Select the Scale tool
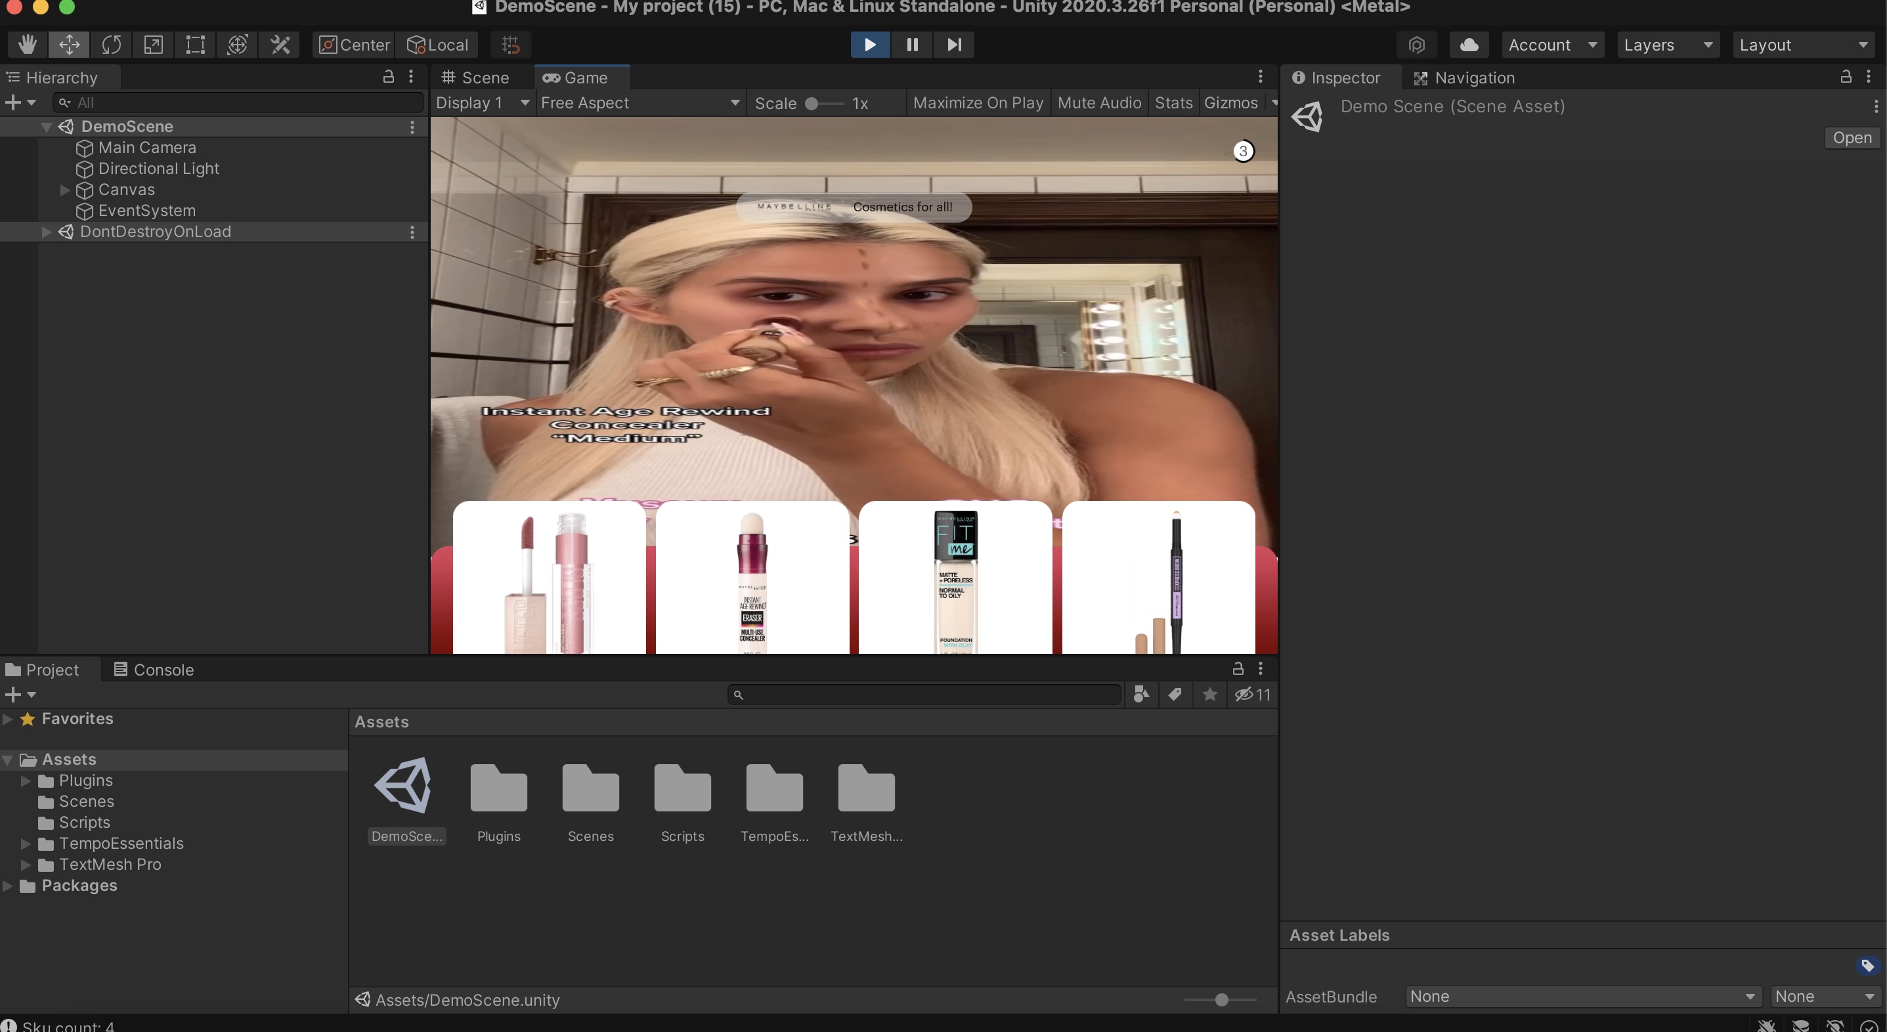 (153, 45)
